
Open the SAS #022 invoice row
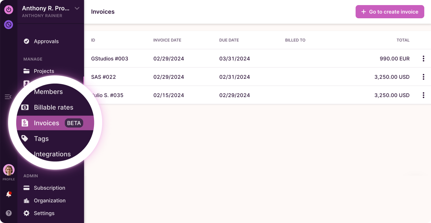pos(104,77)
